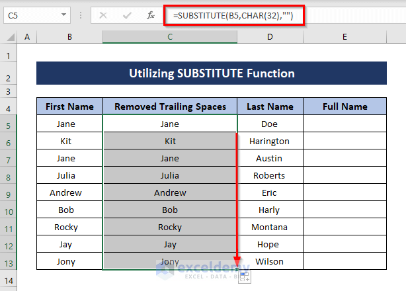Image resolution: width=406 pixels, height=291 pixels.
Task: Select the "Removed Trailing Spaces" header cell
Action: pos(170,106)
